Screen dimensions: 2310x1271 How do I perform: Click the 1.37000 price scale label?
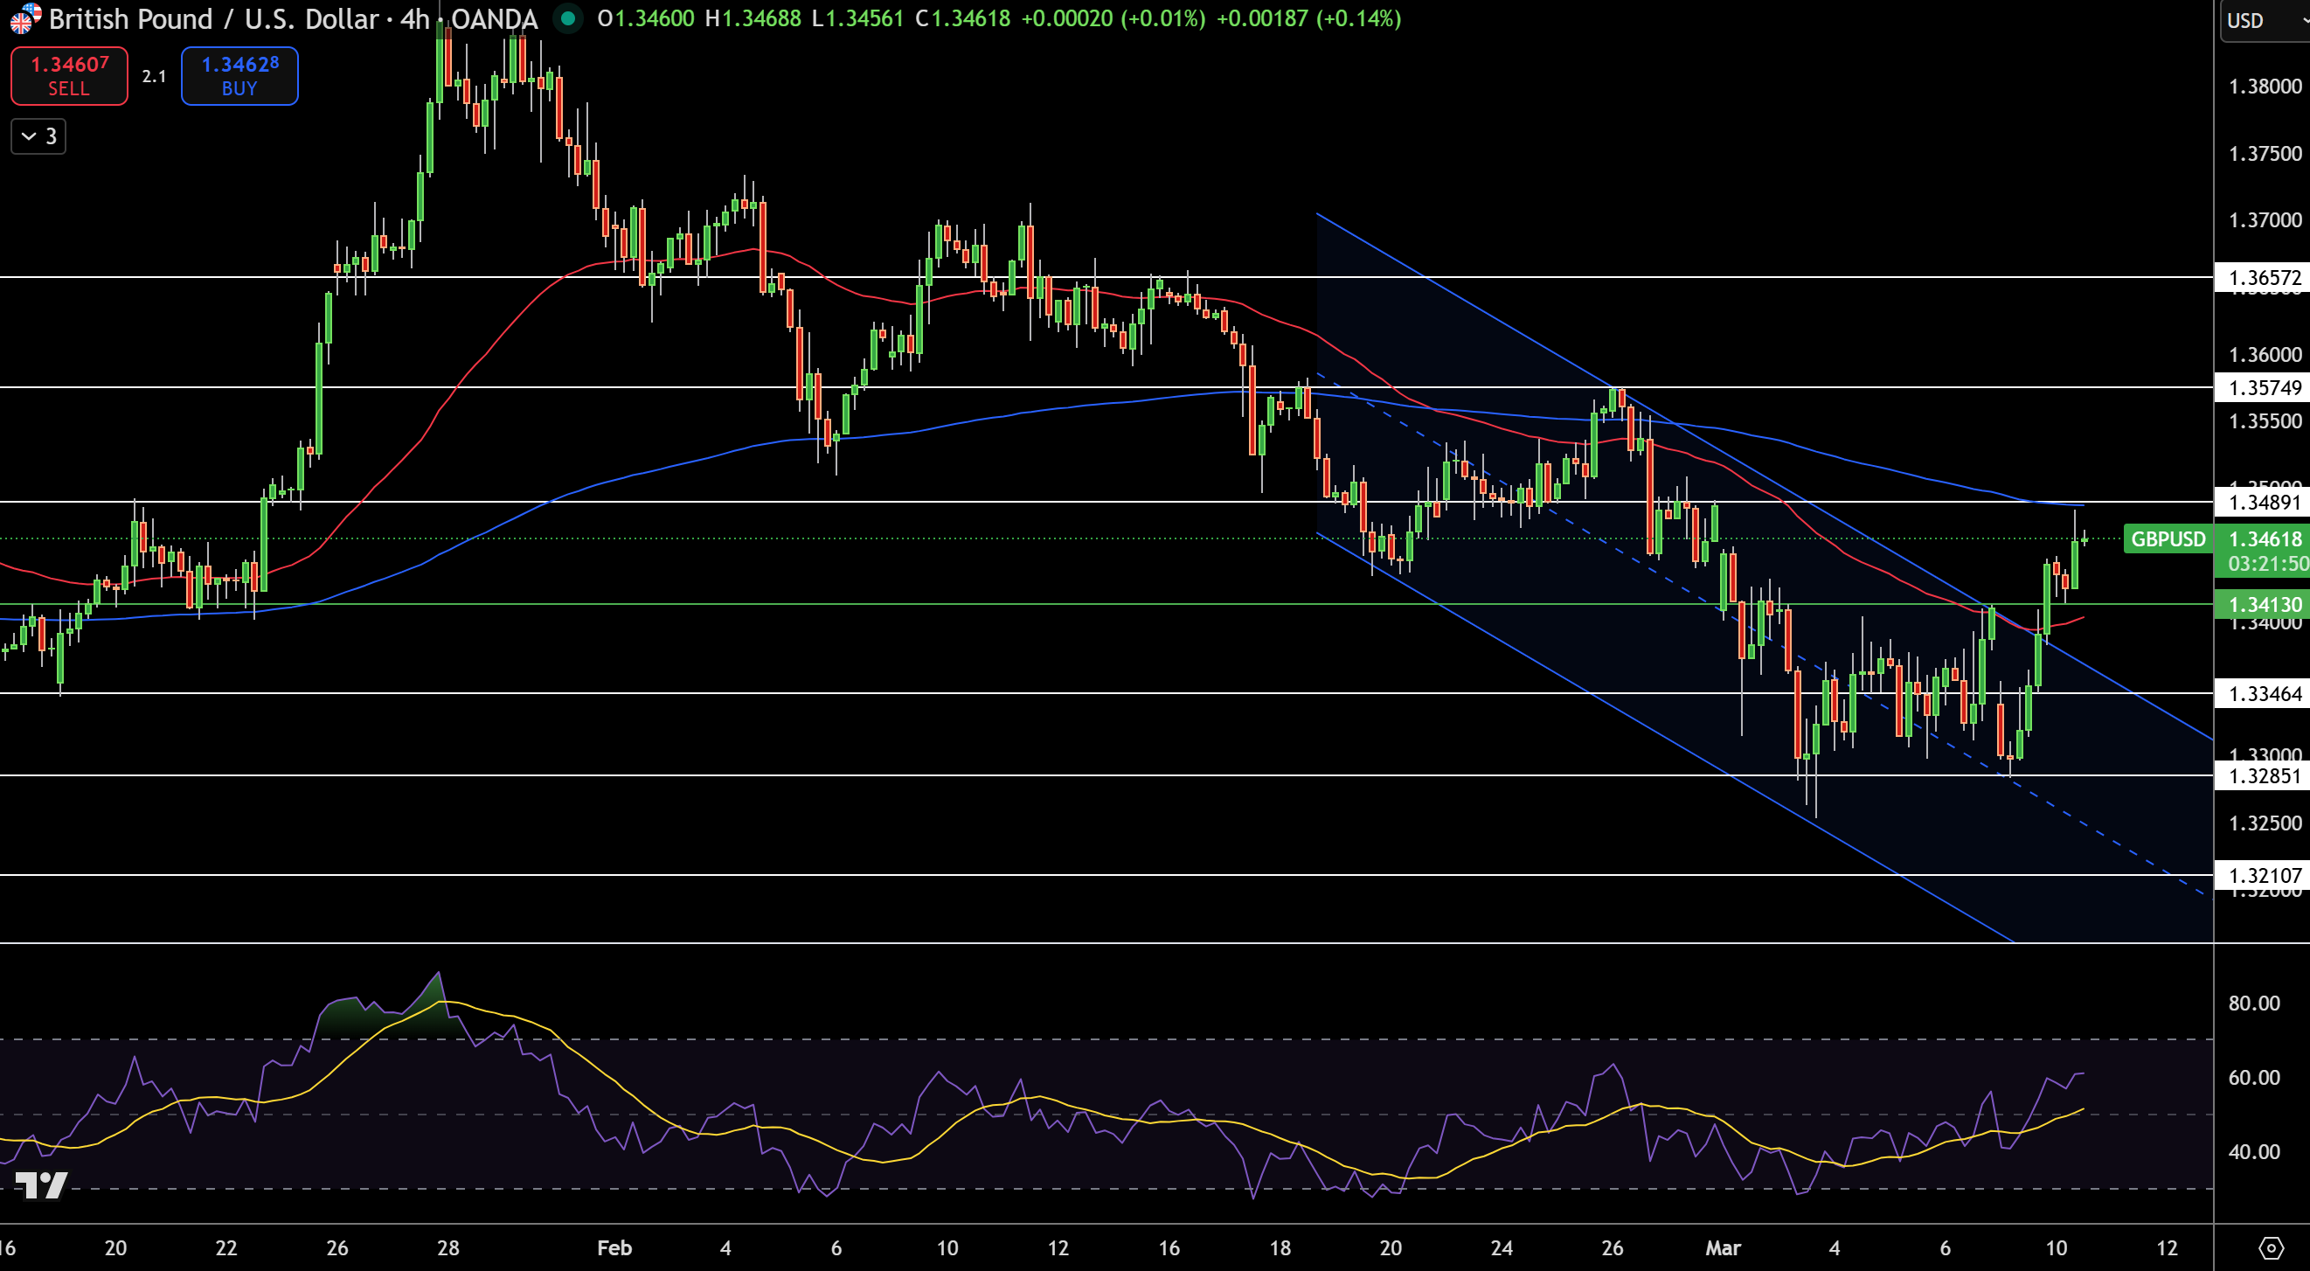2265,219
